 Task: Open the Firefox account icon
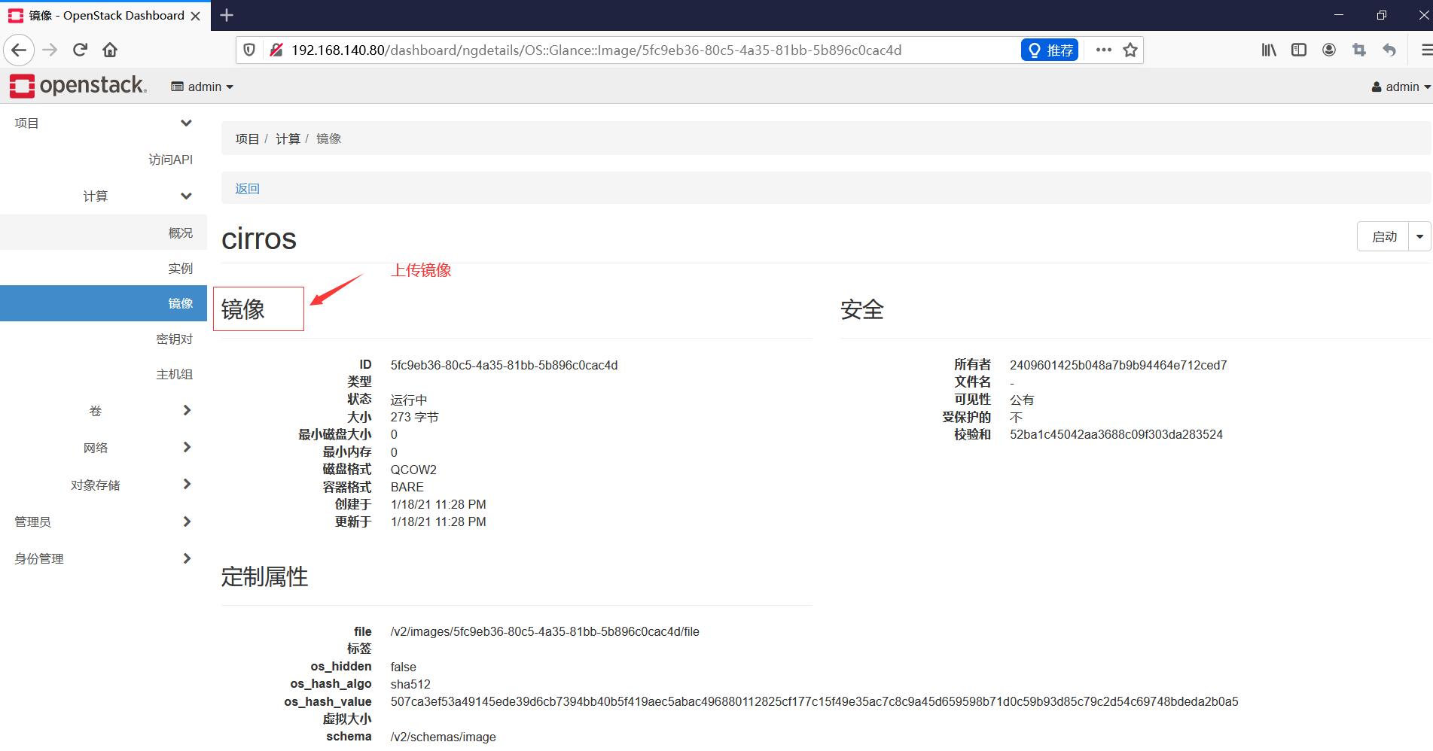point(1329,50)
